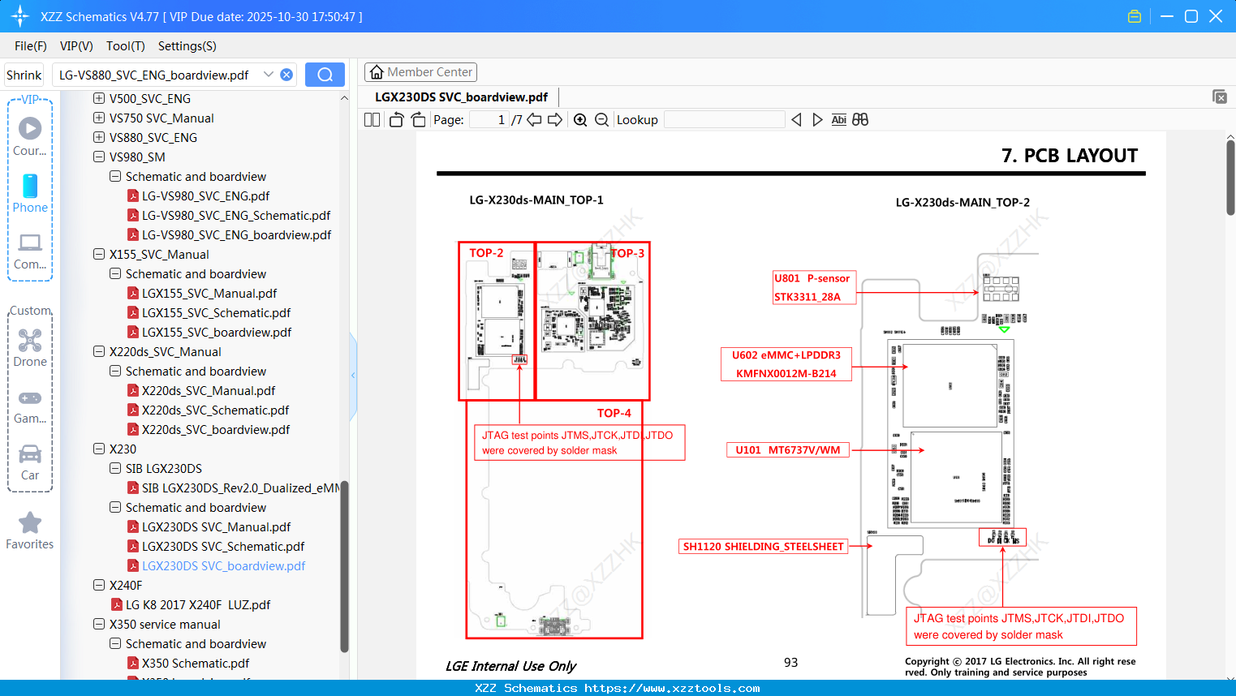
Task: Open the Member Center
Action: pos(420,71)
